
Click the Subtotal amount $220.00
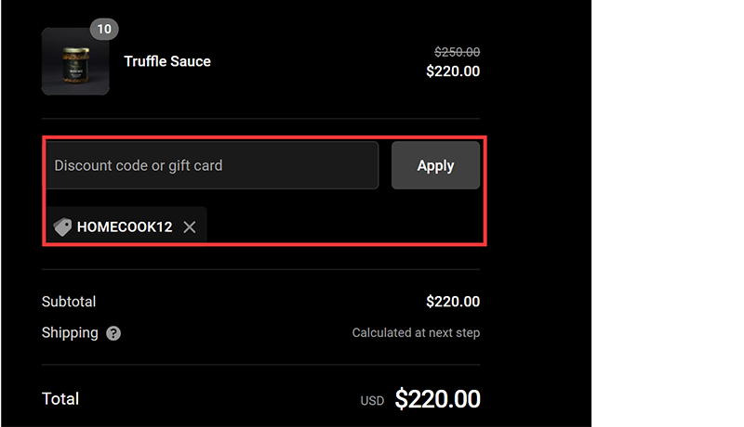pyautogui.click(x=453, y=302)
